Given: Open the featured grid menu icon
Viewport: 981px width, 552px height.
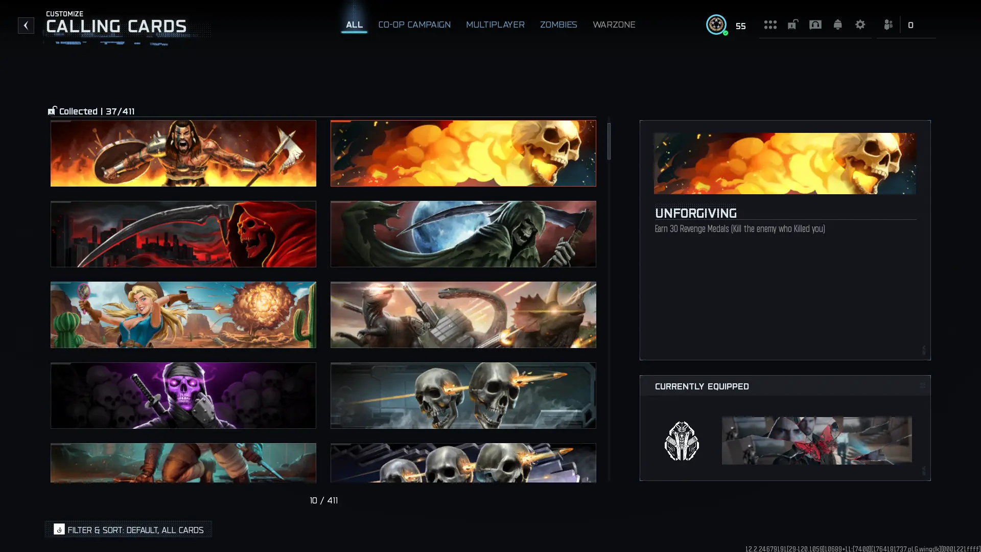Looking at the screenshot, I should coord(770,25).
